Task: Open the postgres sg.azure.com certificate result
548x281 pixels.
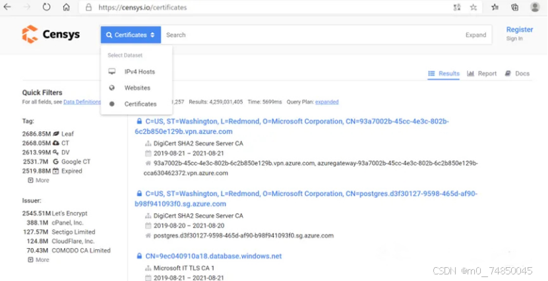Action: click(306, 199)
